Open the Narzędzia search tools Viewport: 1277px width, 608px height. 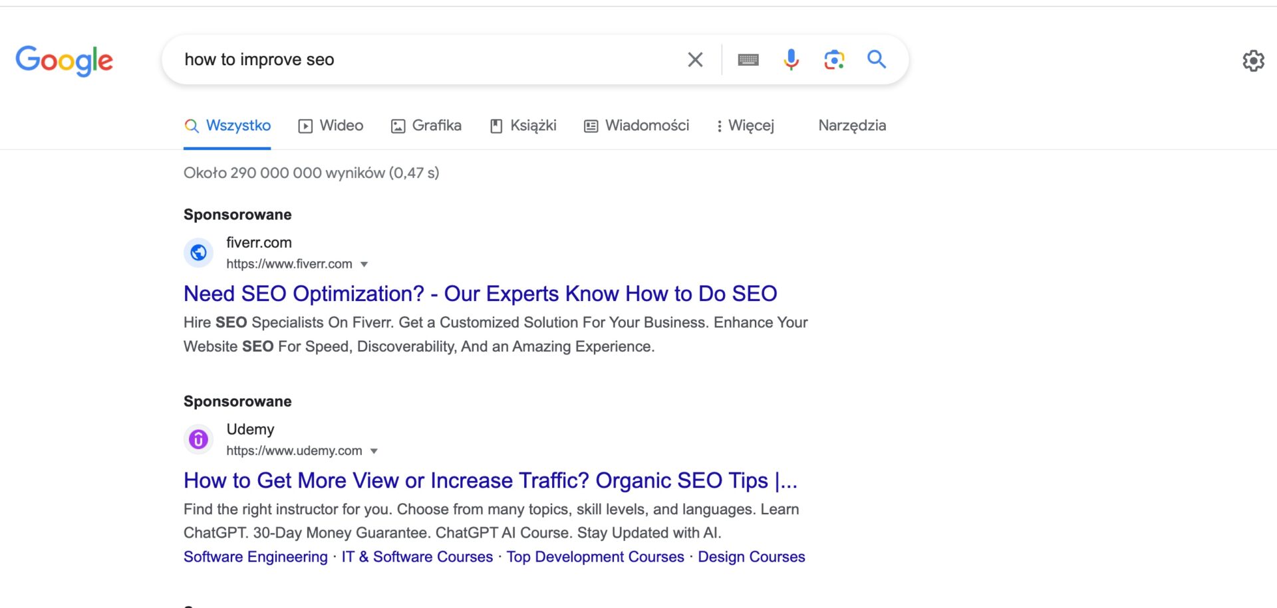852,125
